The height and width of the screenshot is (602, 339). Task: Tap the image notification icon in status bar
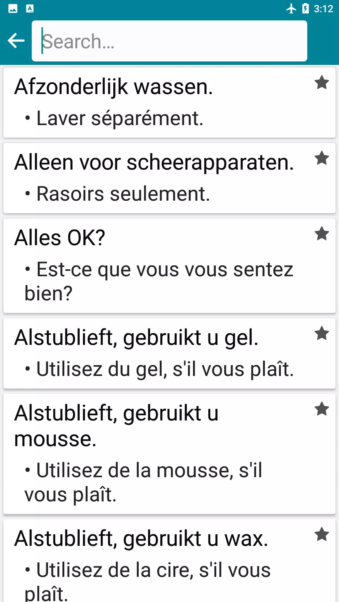point(13,8)
